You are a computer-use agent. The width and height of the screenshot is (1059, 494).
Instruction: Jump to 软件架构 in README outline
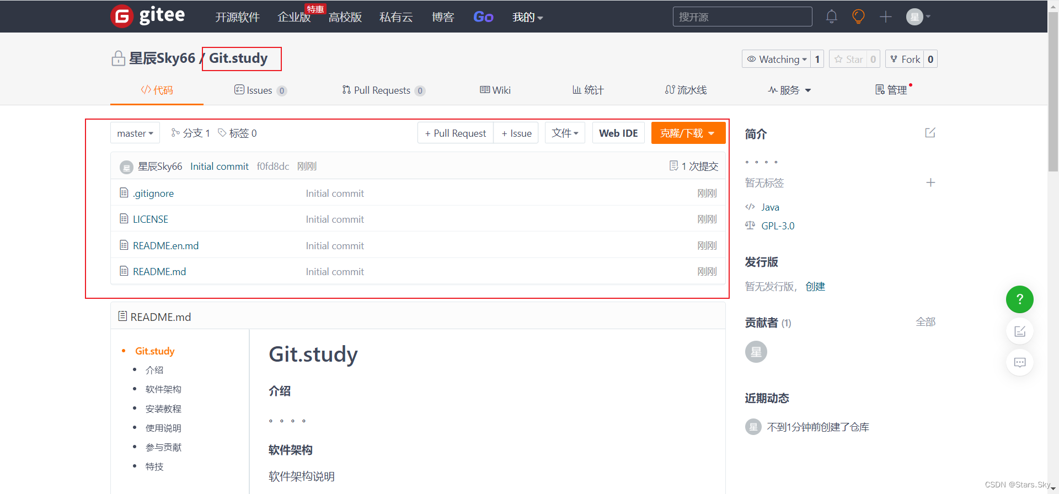pyautogui.click(x=163, y=389)
